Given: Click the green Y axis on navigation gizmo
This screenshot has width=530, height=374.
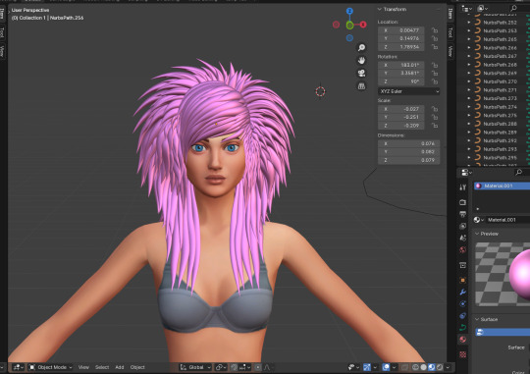Looking at the screenshot, I should point(349,25).
